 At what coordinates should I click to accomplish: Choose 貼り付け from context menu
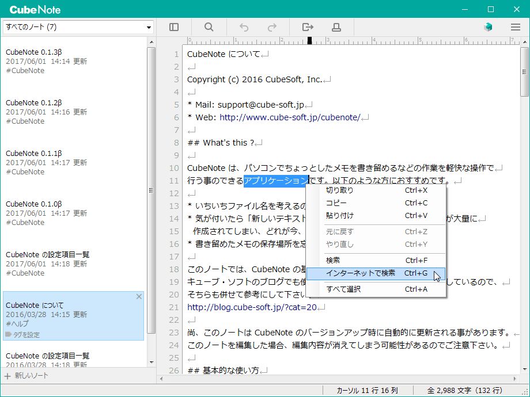tap(376, 215)
